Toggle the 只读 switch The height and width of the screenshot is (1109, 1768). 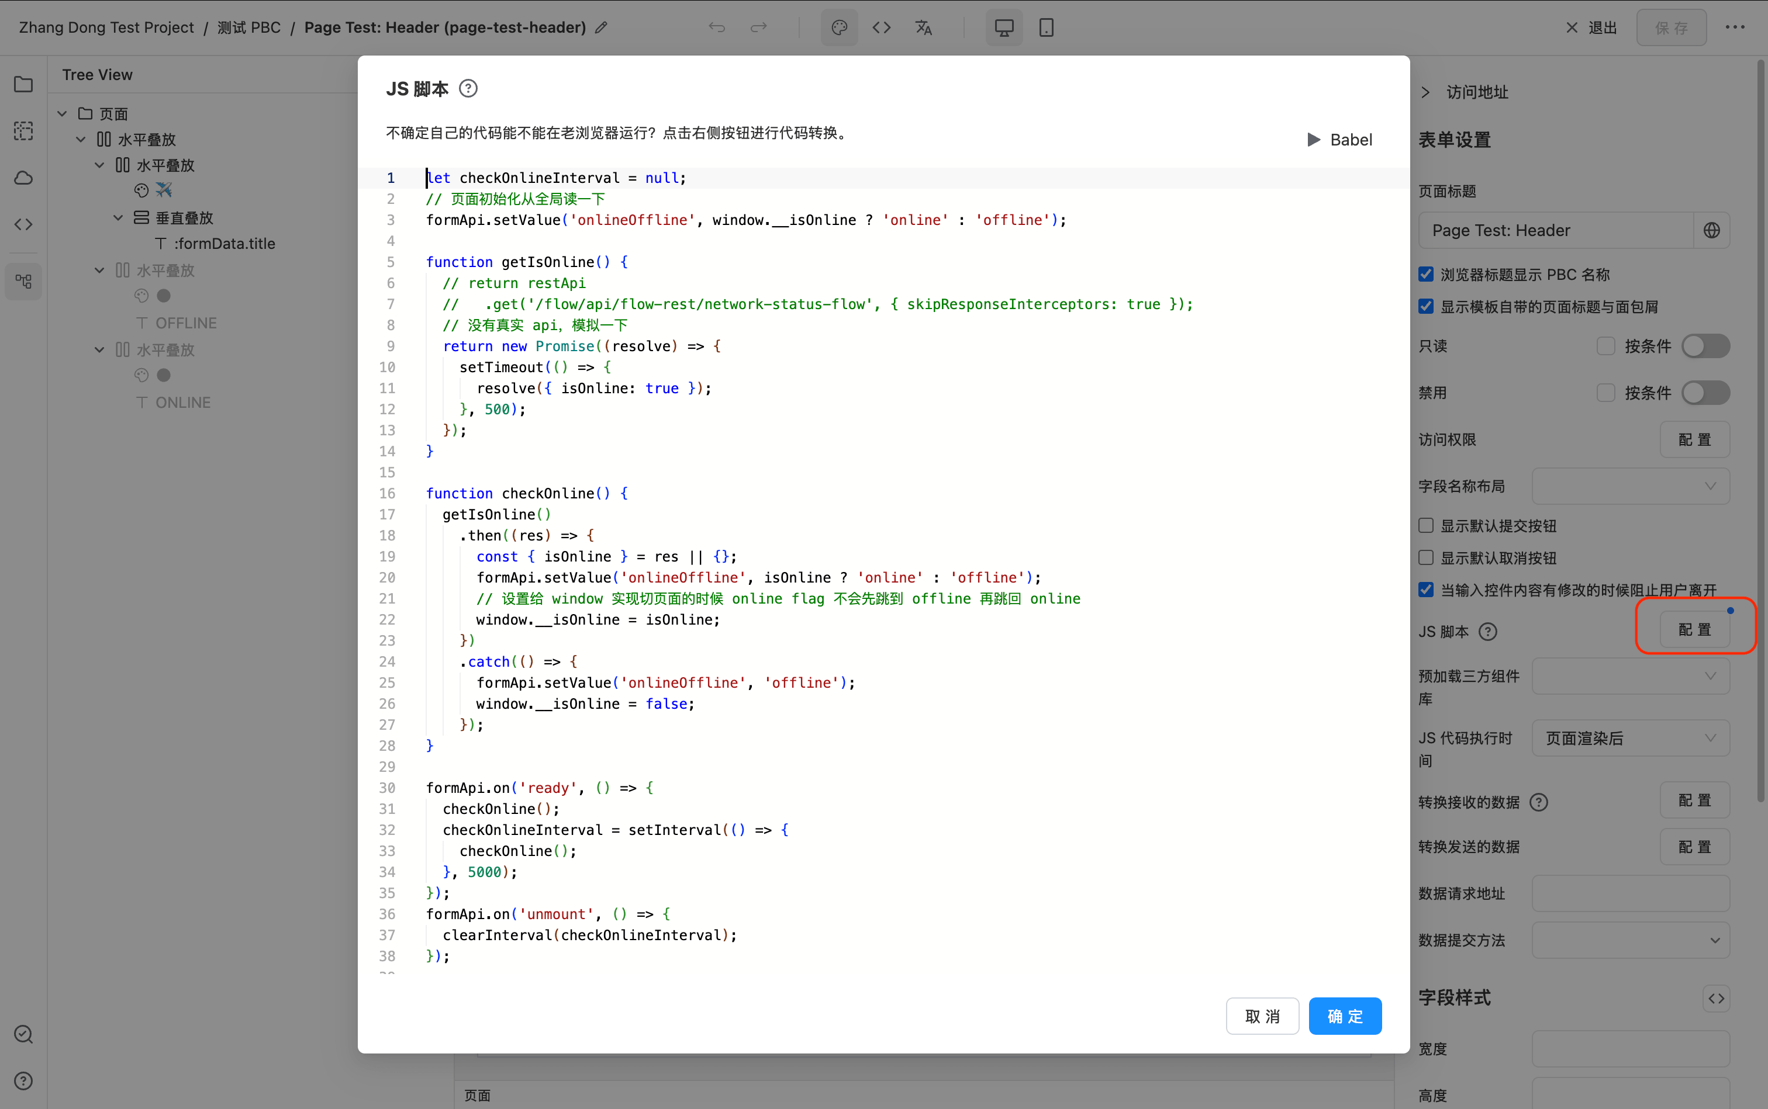pos(1705,346)
